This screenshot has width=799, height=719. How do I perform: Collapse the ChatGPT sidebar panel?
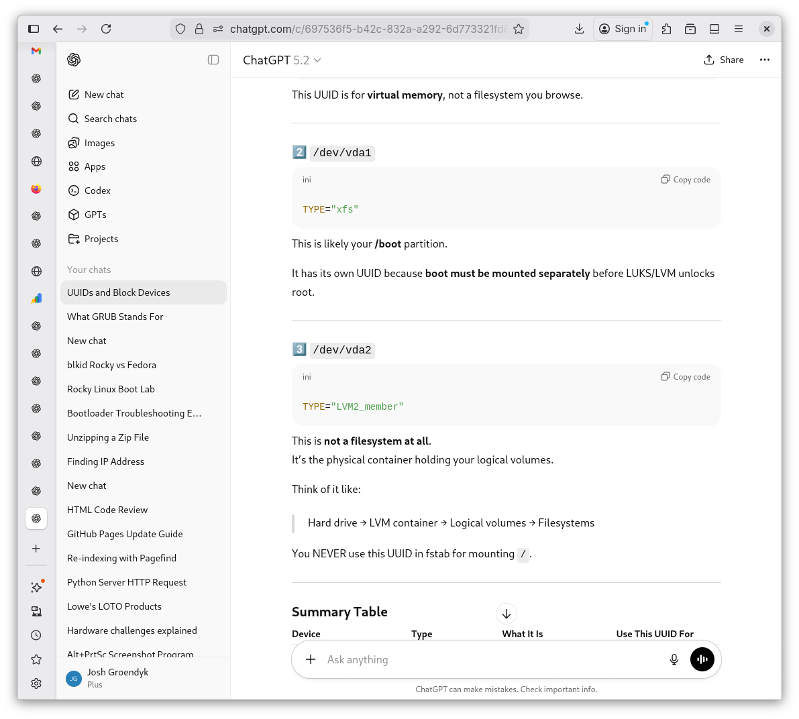pos(213,60)
